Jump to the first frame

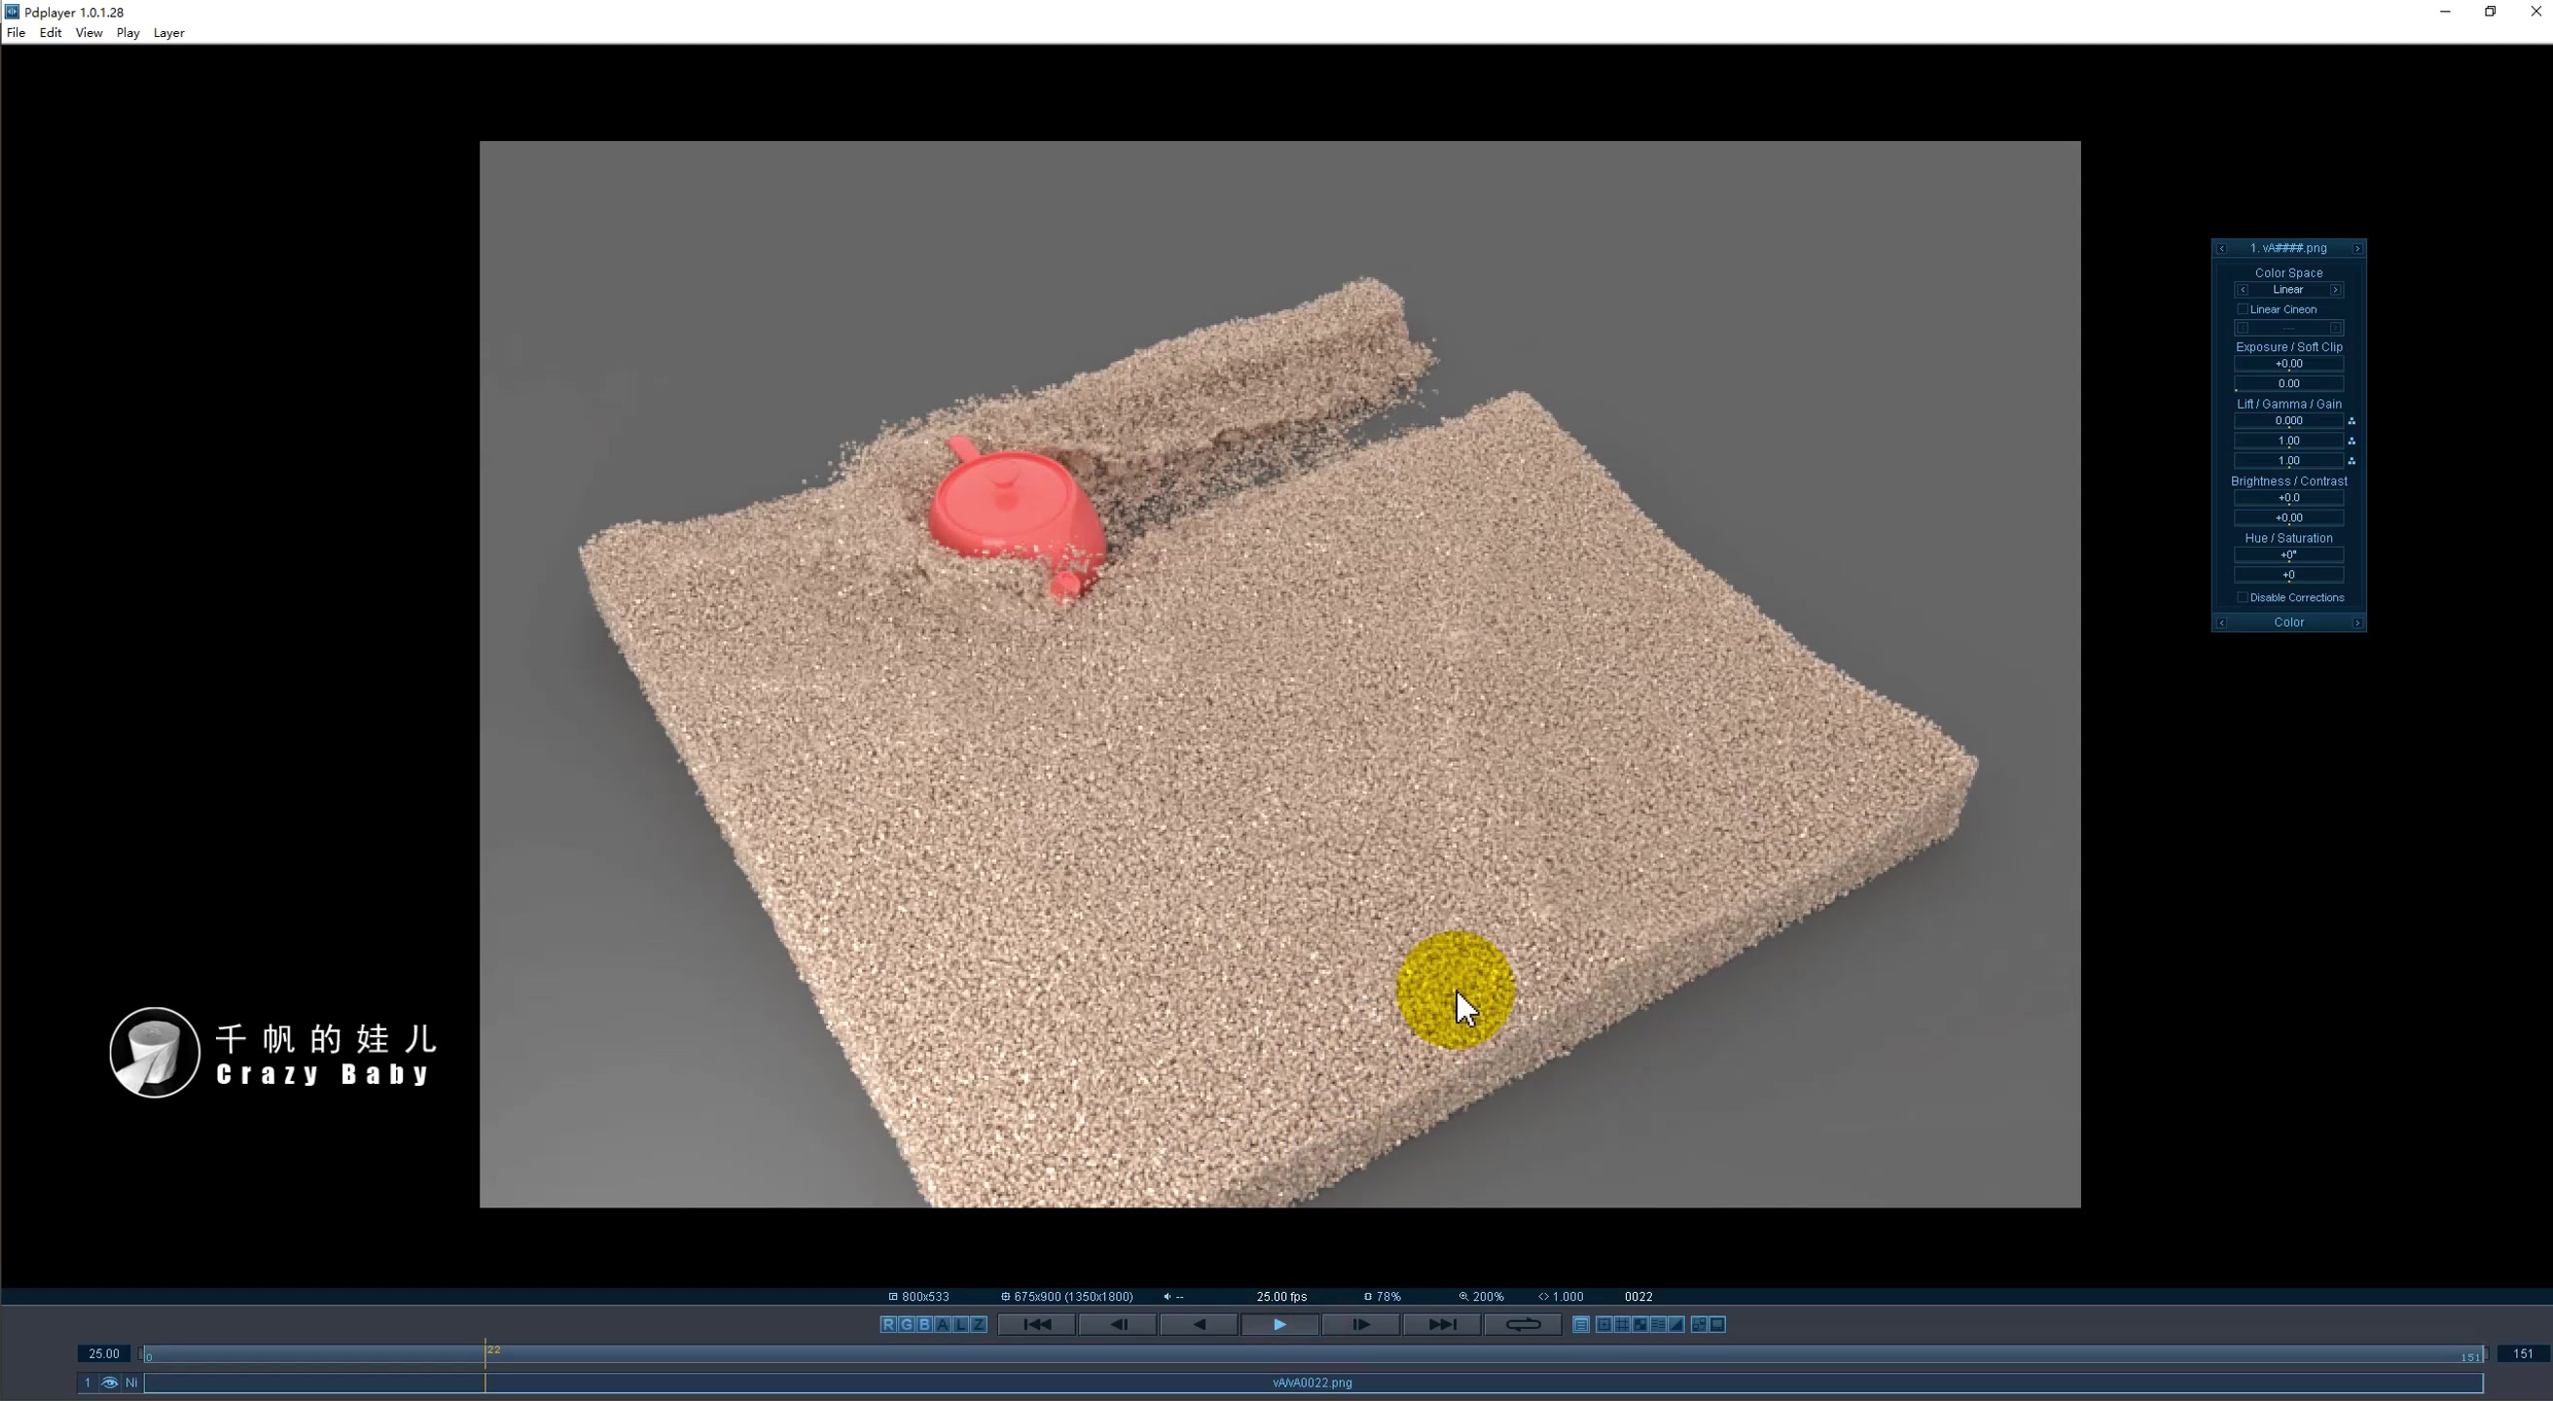click(x=1036, y=1324)
